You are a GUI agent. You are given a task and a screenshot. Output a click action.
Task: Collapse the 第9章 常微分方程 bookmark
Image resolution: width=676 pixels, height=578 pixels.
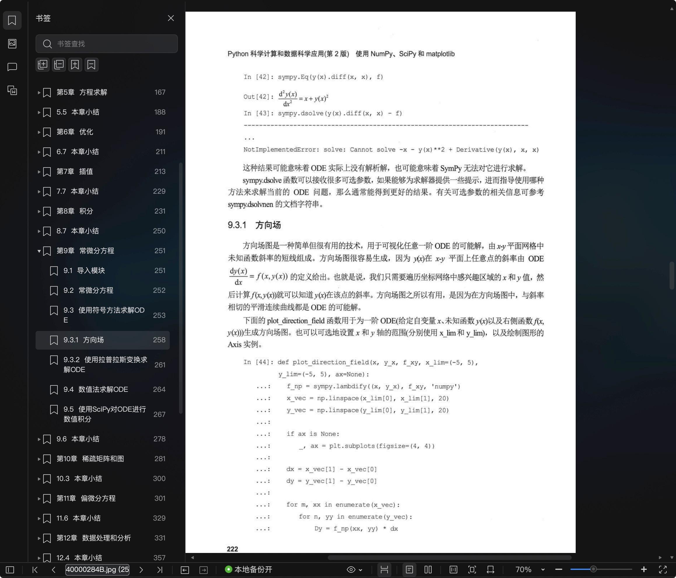pyautogui.click(x=39, y=251)
